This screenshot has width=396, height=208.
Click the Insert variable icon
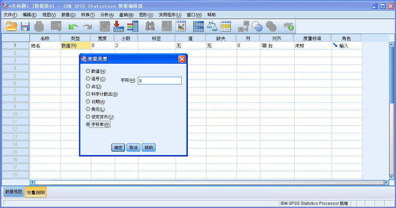(x=181, y=26)
